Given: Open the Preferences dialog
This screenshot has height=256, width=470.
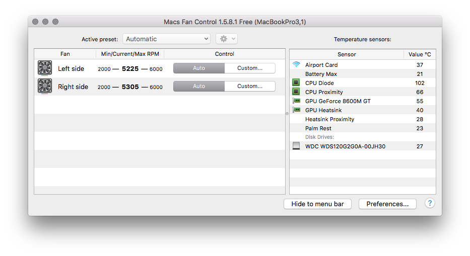Looking at the screenshot, I should (x=387, y=204).
